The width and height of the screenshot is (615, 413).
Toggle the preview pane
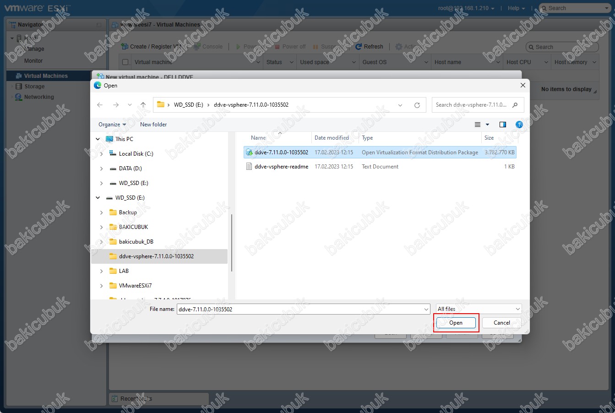tap(502, 125)
